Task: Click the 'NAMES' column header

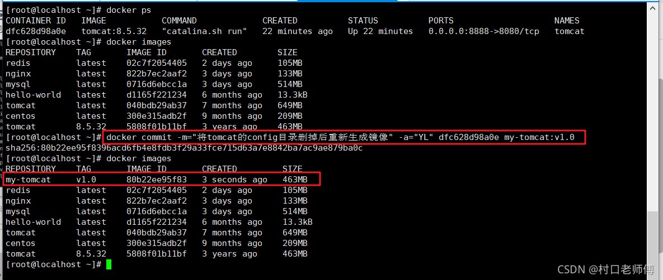Action: pos(567,21)
